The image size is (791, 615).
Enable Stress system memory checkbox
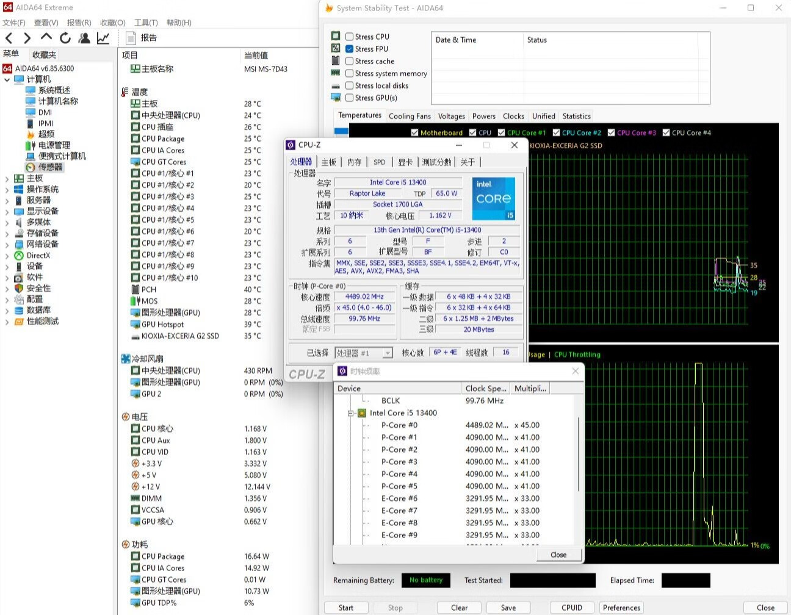pos(350,73)
